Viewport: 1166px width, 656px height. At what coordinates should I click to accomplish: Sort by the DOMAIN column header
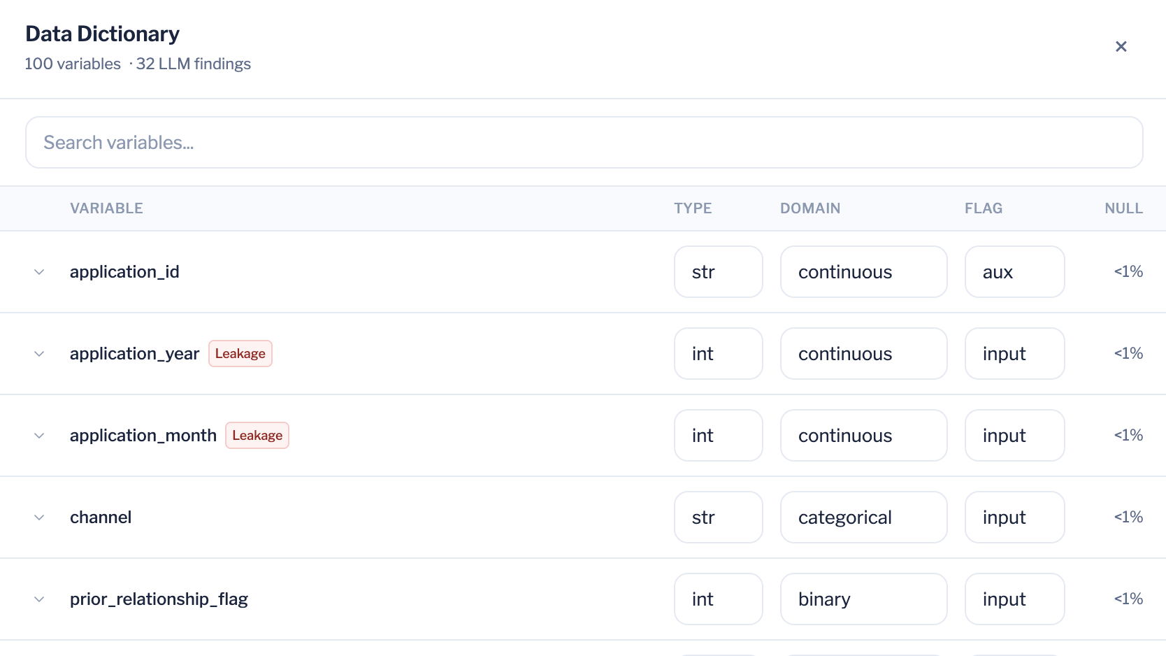coord(810,208)
